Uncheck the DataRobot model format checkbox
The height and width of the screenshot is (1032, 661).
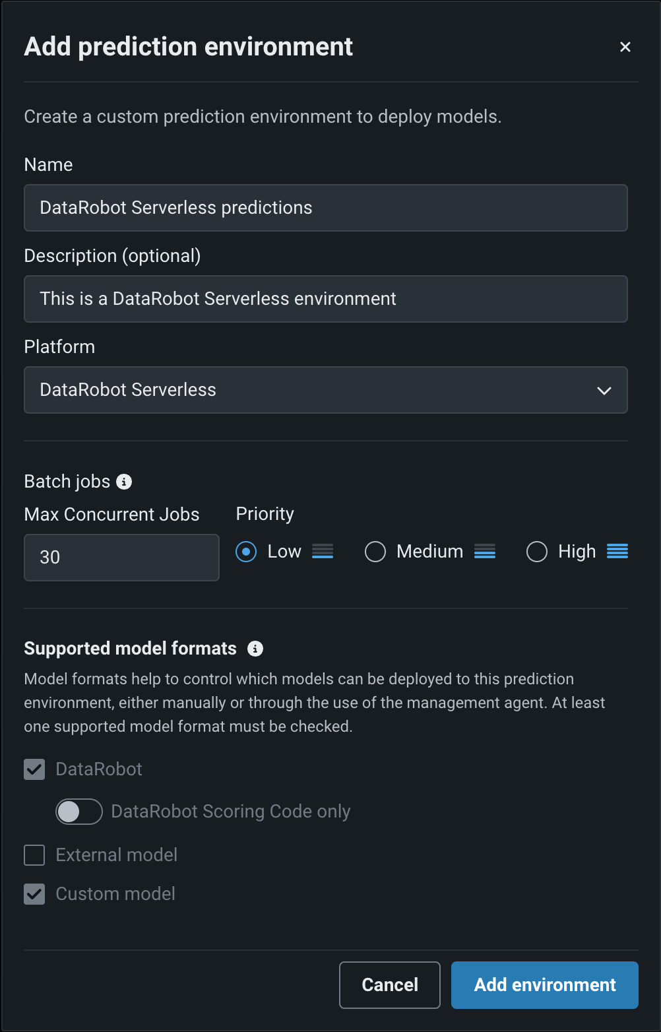[34, 769]
